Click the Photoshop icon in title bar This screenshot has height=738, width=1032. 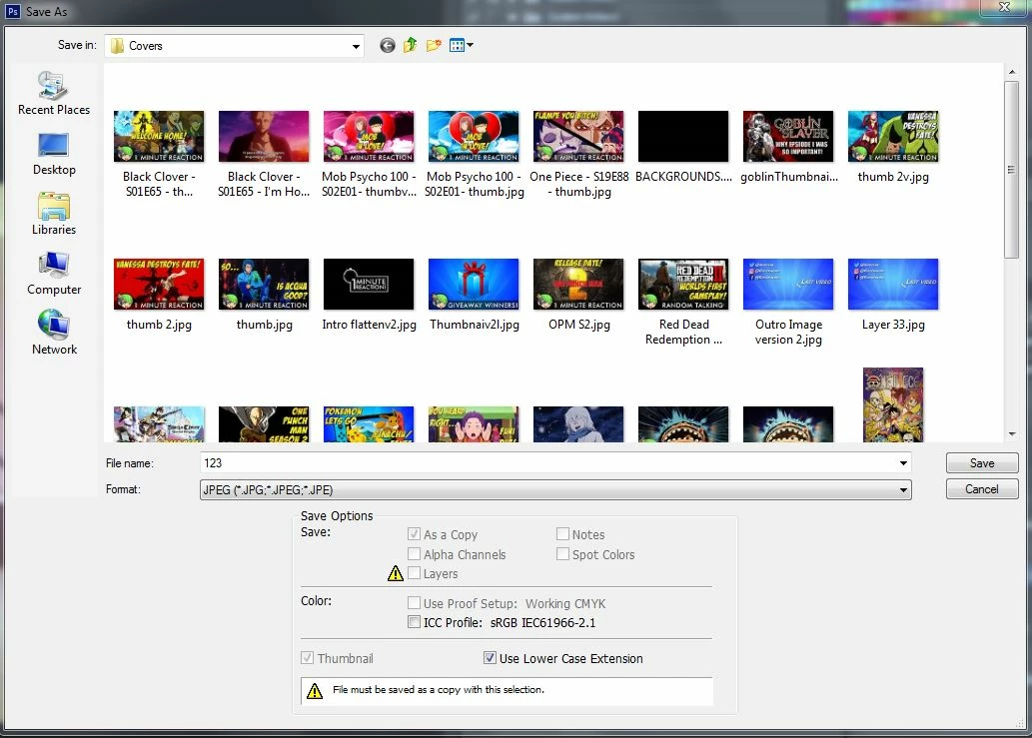[13, 11]
